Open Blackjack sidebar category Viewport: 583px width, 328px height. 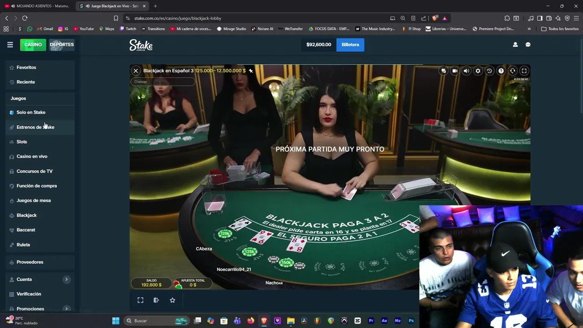coord(40,215)
